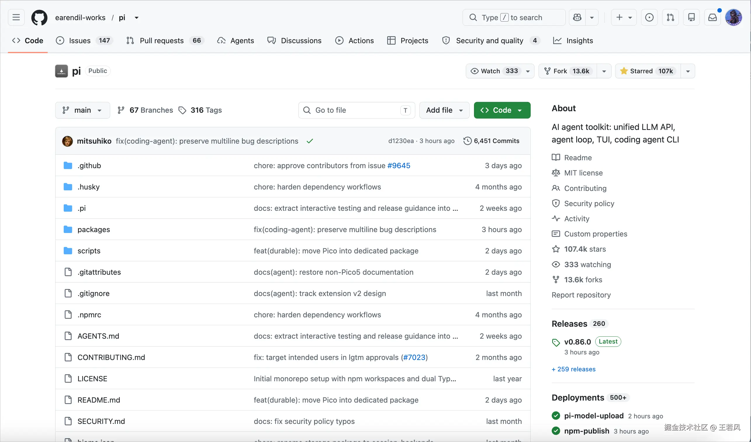This screenshot has height=442, width=751.
Task: Click the pi repository avatar image
Action: click(61, 71)
